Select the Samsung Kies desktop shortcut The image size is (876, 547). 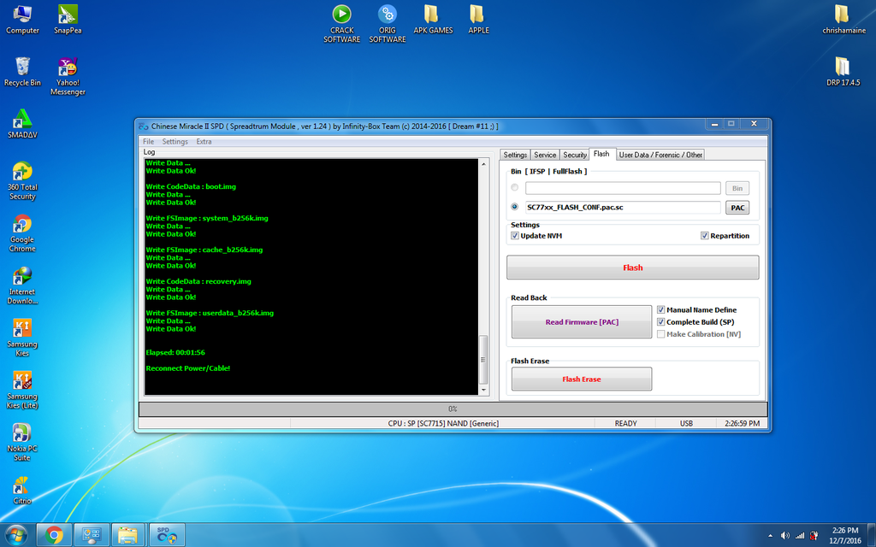22,338
